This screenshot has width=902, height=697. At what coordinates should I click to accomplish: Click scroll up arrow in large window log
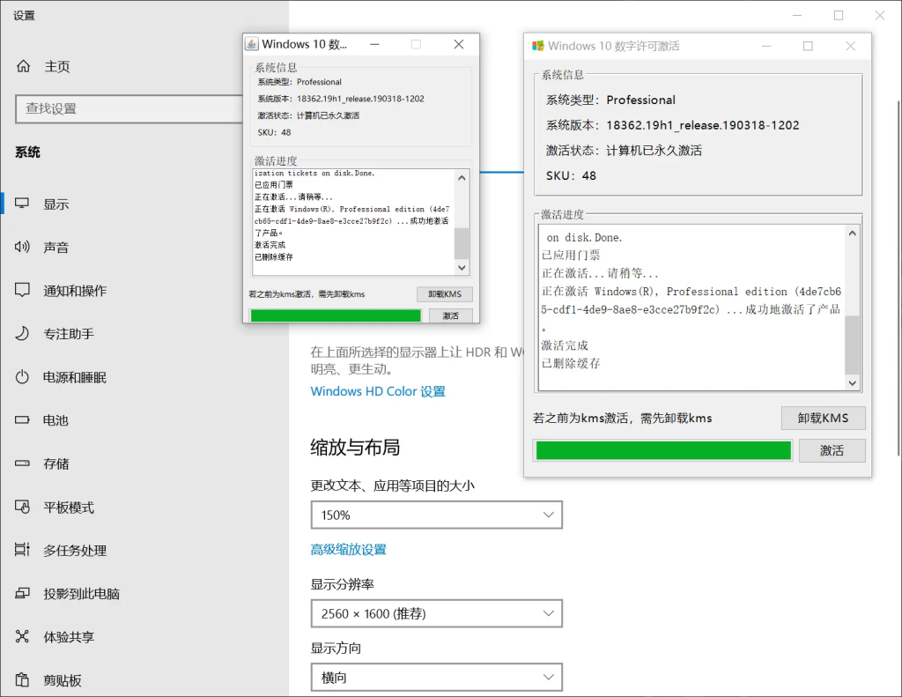click(x=852, y=234)
